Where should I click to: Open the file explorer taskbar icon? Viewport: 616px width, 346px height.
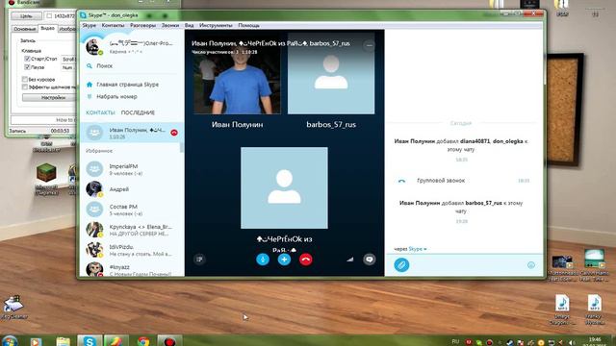[63, 341]
